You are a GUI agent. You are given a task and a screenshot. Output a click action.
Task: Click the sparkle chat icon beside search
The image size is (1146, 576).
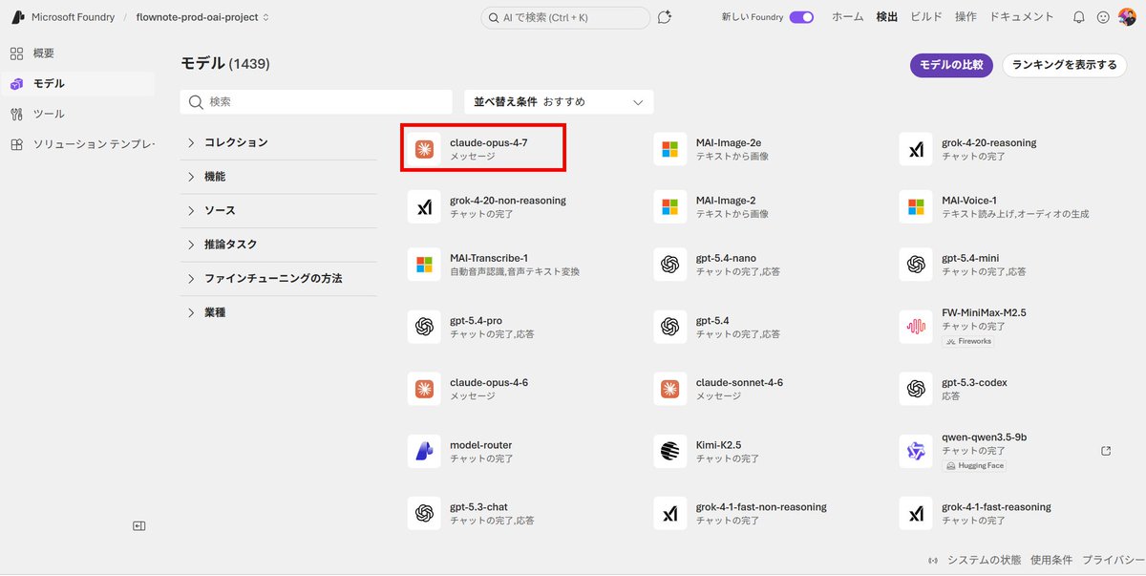click(665, 17)
